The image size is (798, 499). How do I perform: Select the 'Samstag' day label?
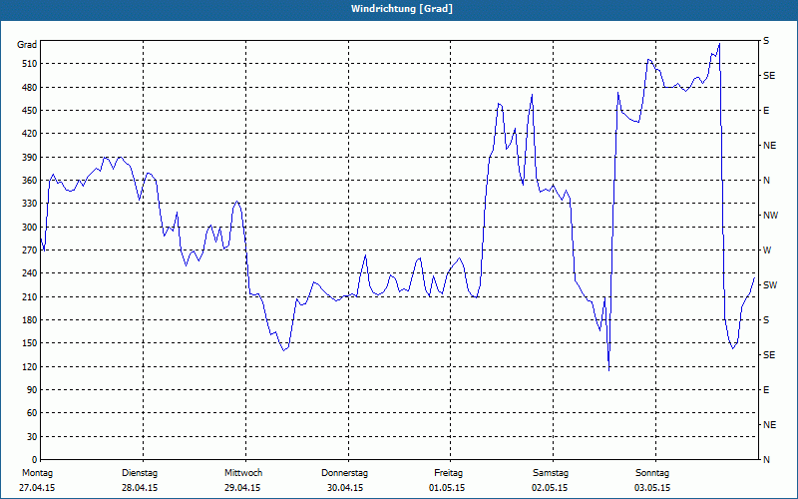551,473
